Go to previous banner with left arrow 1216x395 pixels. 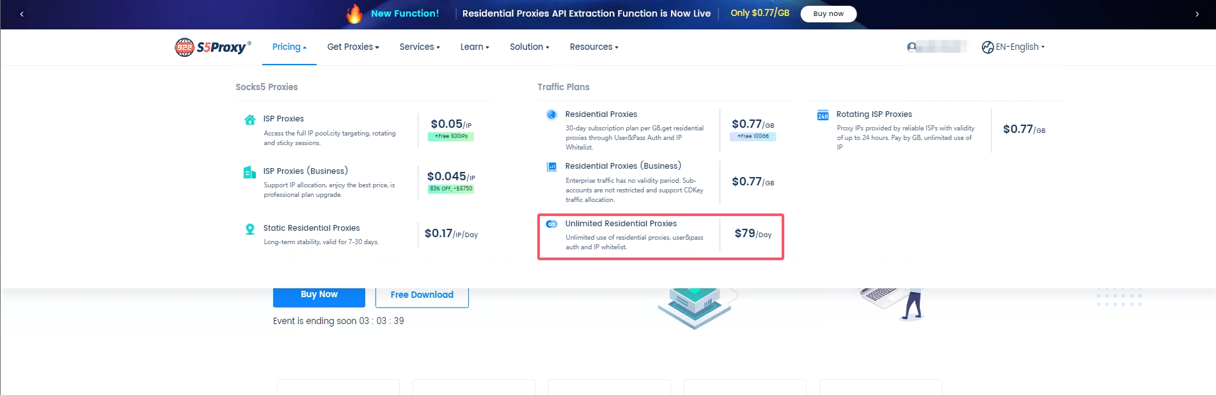click(x=22, y=14)
